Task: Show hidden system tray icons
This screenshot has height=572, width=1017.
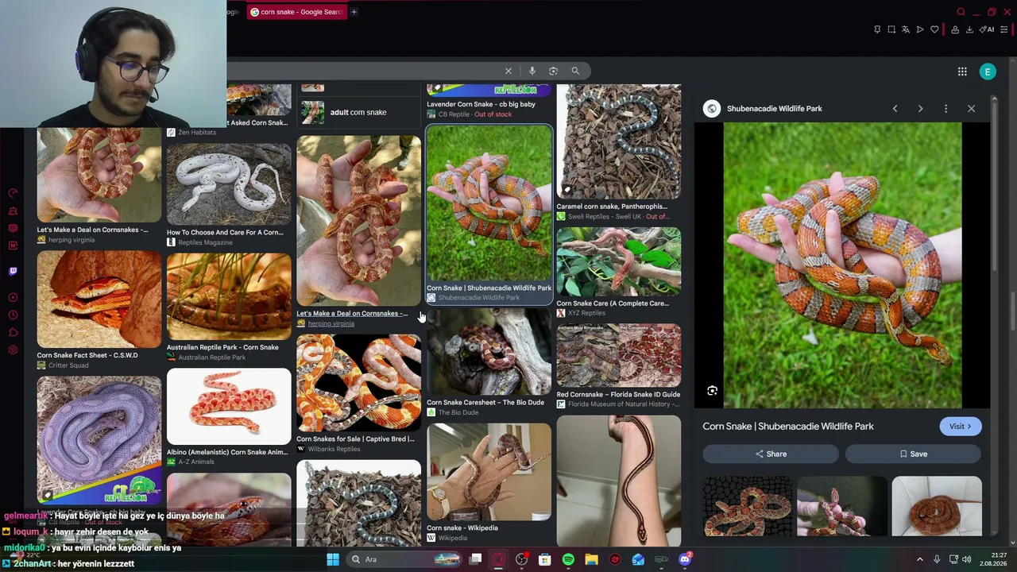Action: coord(920,559)
